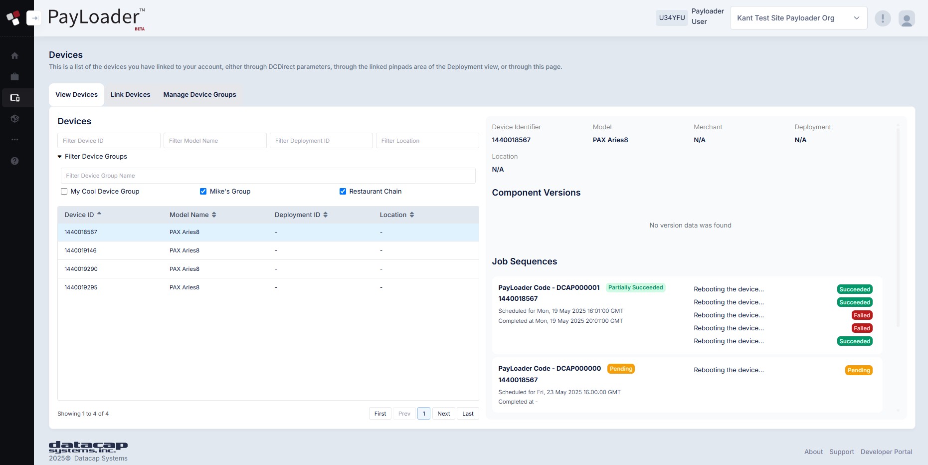The image size is (928, 465).
Task: Open the ellipsis more sidebar icon
Action: click(15, 140)
